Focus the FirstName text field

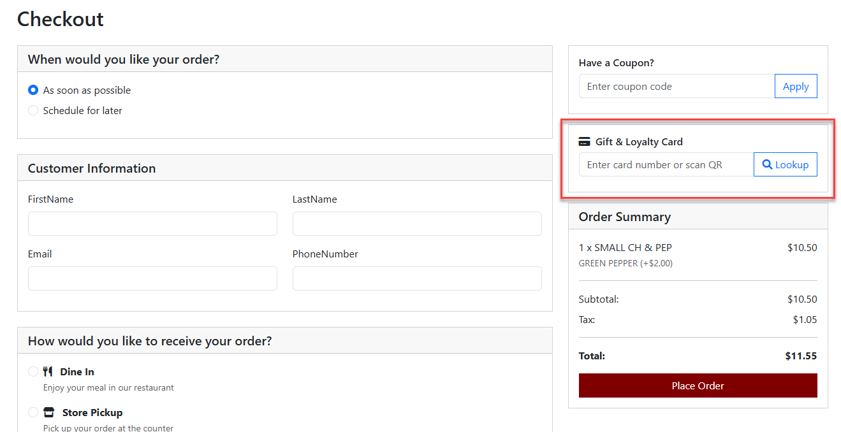click(152, 224)
